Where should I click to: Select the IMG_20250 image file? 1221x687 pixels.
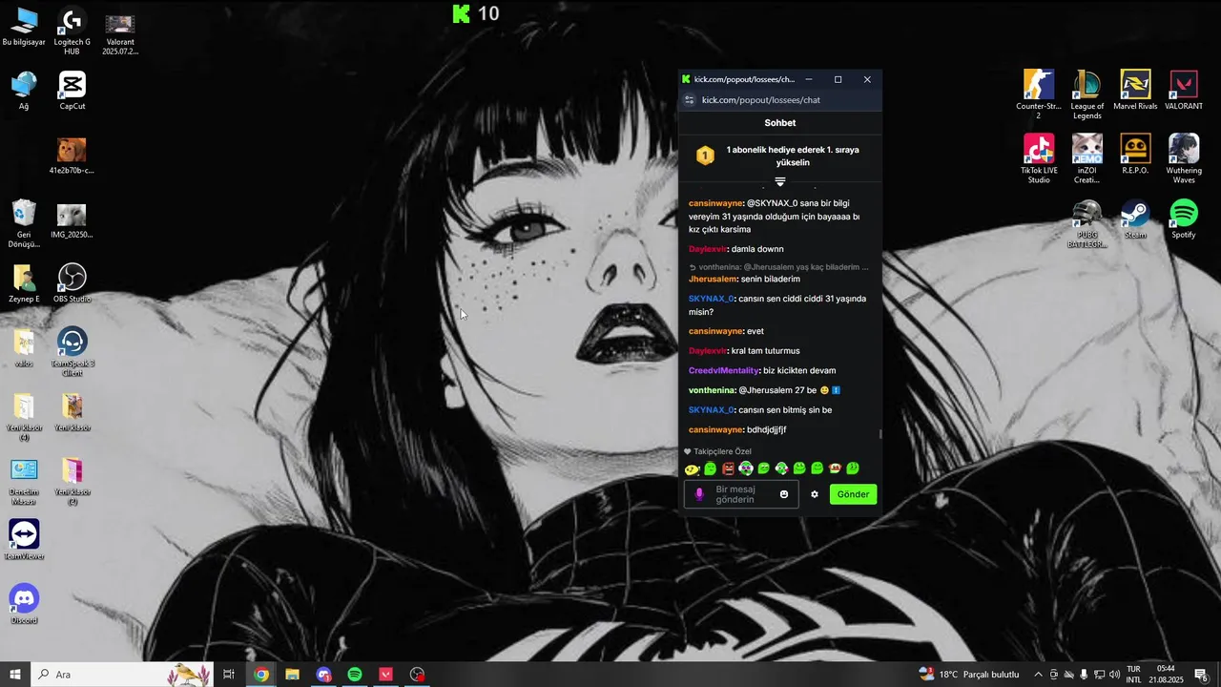tap(72, 220)
